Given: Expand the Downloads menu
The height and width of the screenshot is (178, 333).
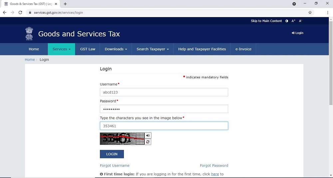Looking at the screenshot, I should 116,49.
